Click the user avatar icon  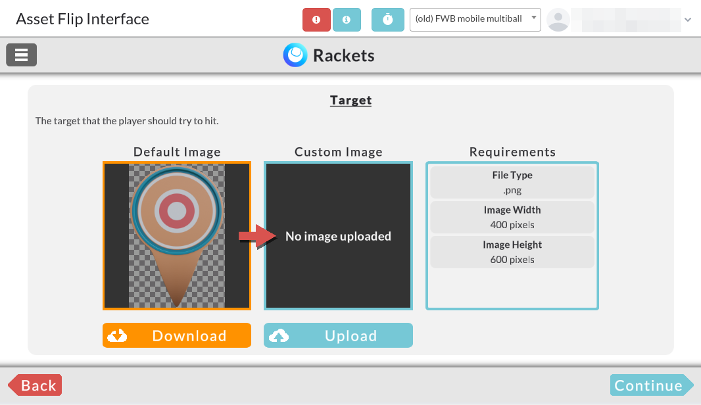tap(558, 20)
